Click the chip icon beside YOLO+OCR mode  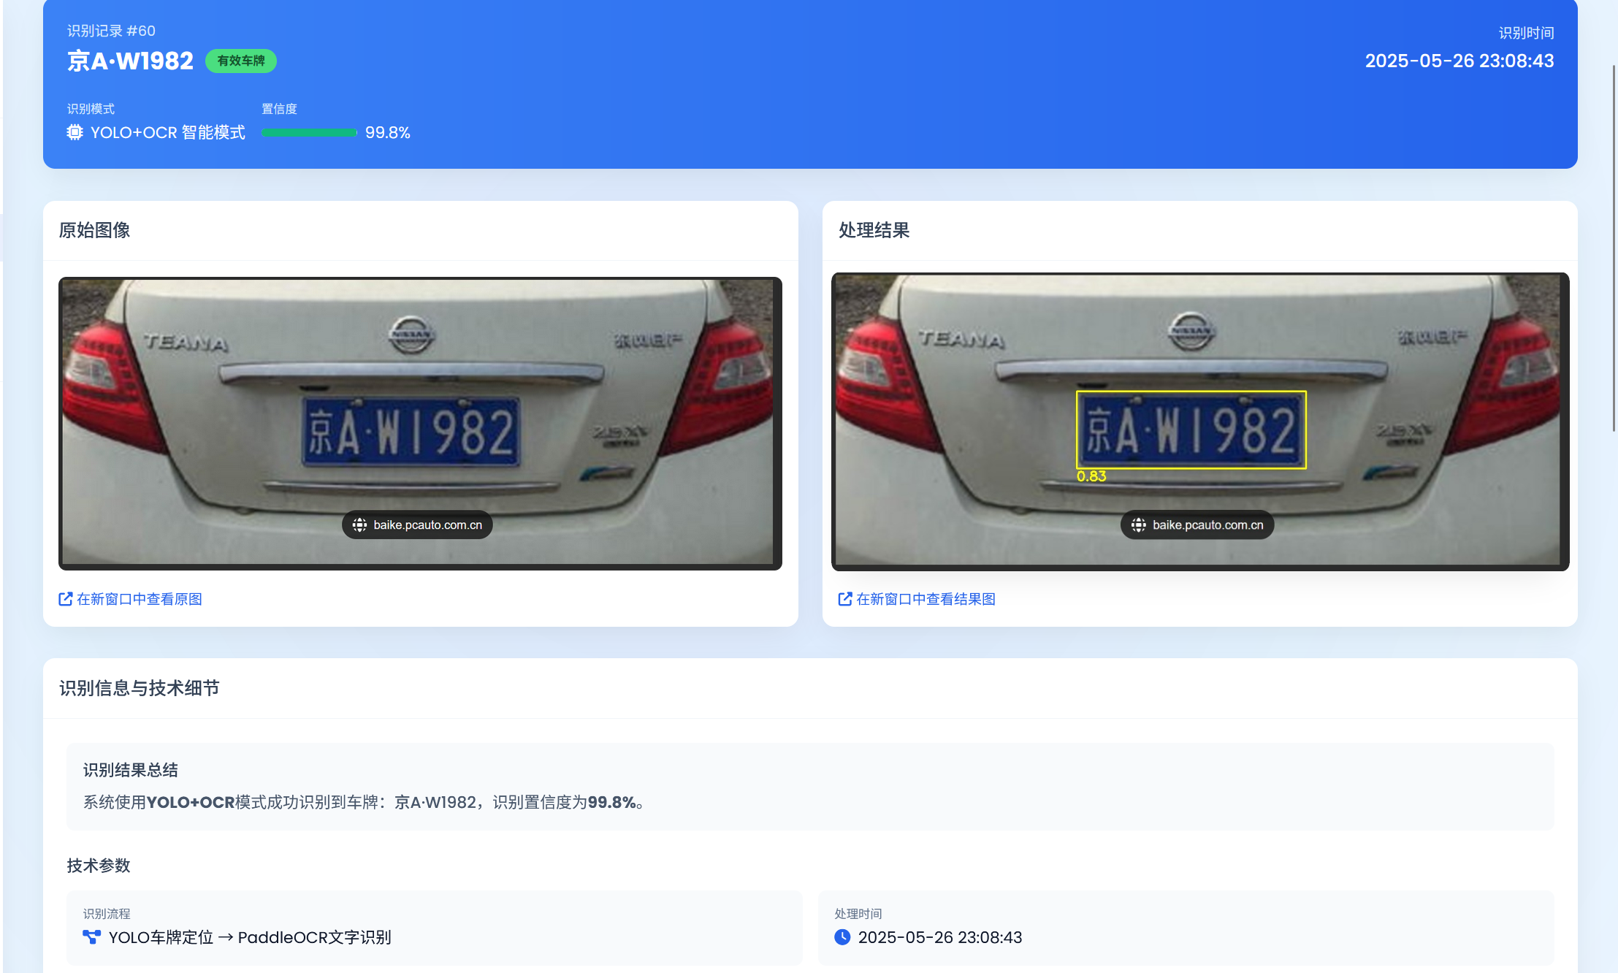(75, 132)
